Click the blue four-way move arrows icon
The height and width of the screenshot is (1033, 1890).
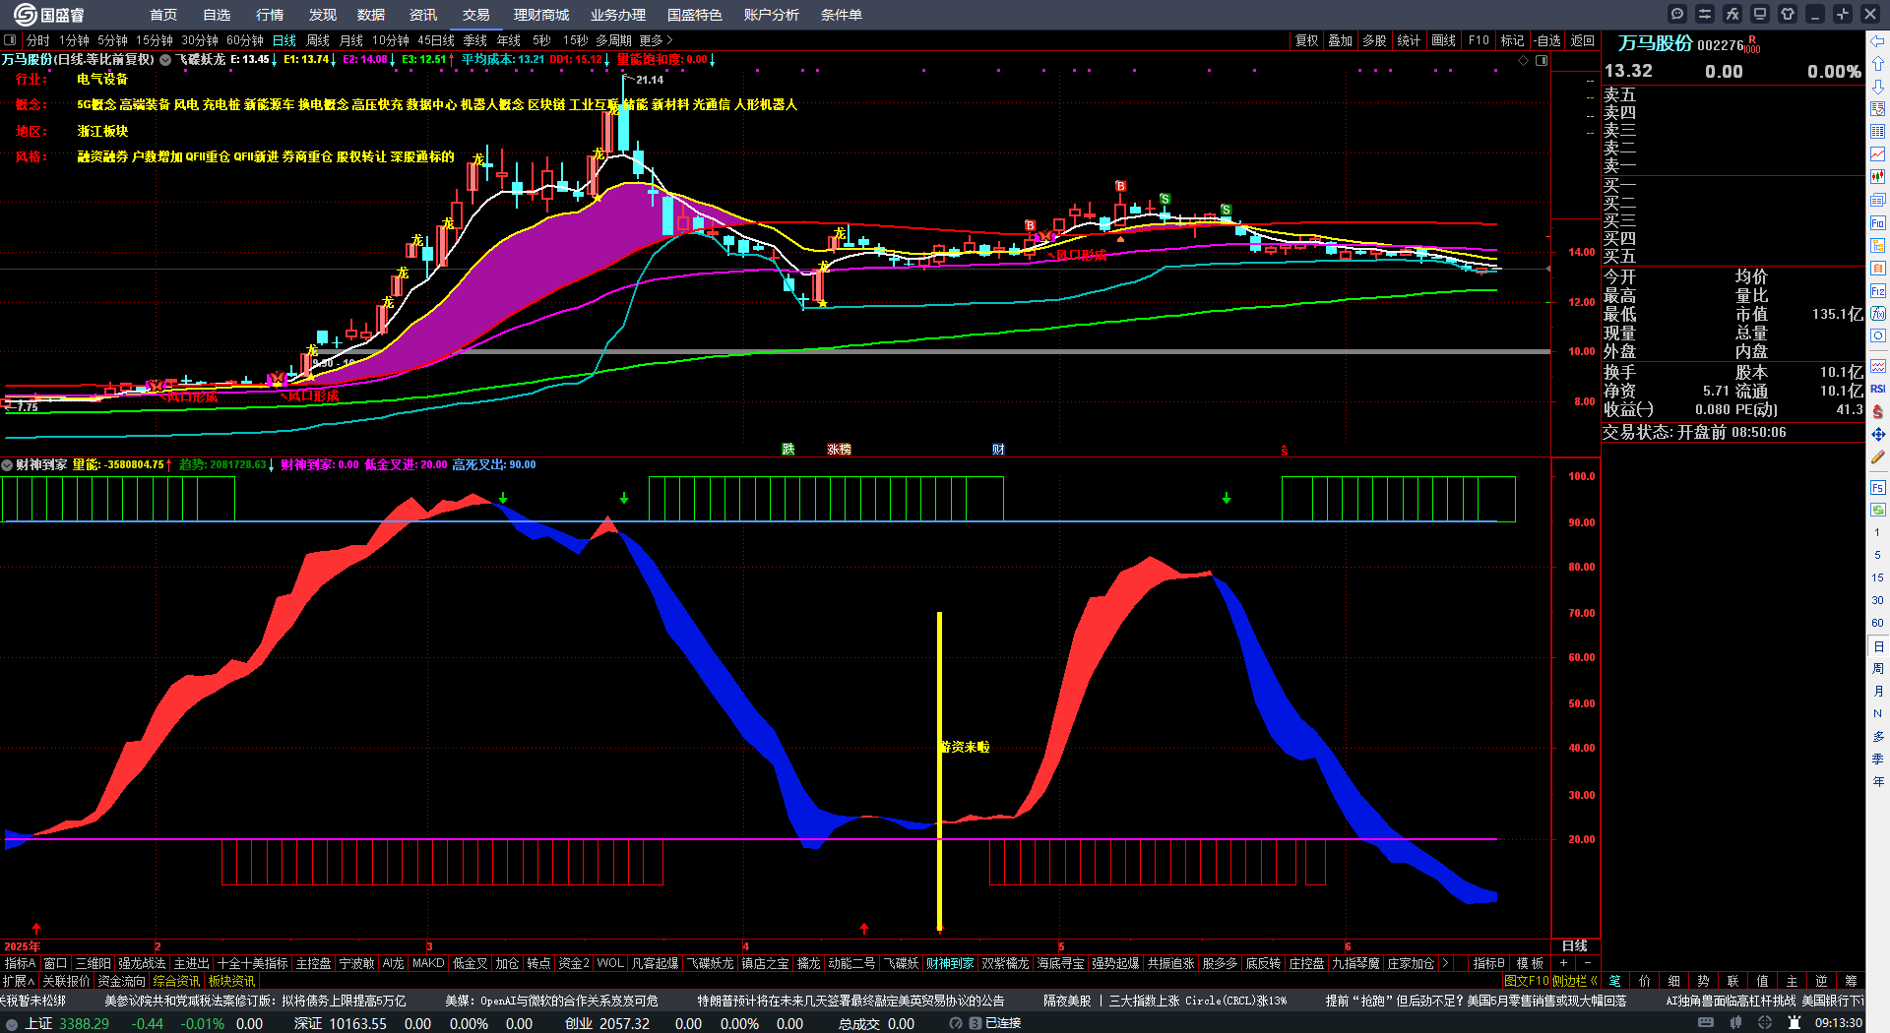point(1878,434)
